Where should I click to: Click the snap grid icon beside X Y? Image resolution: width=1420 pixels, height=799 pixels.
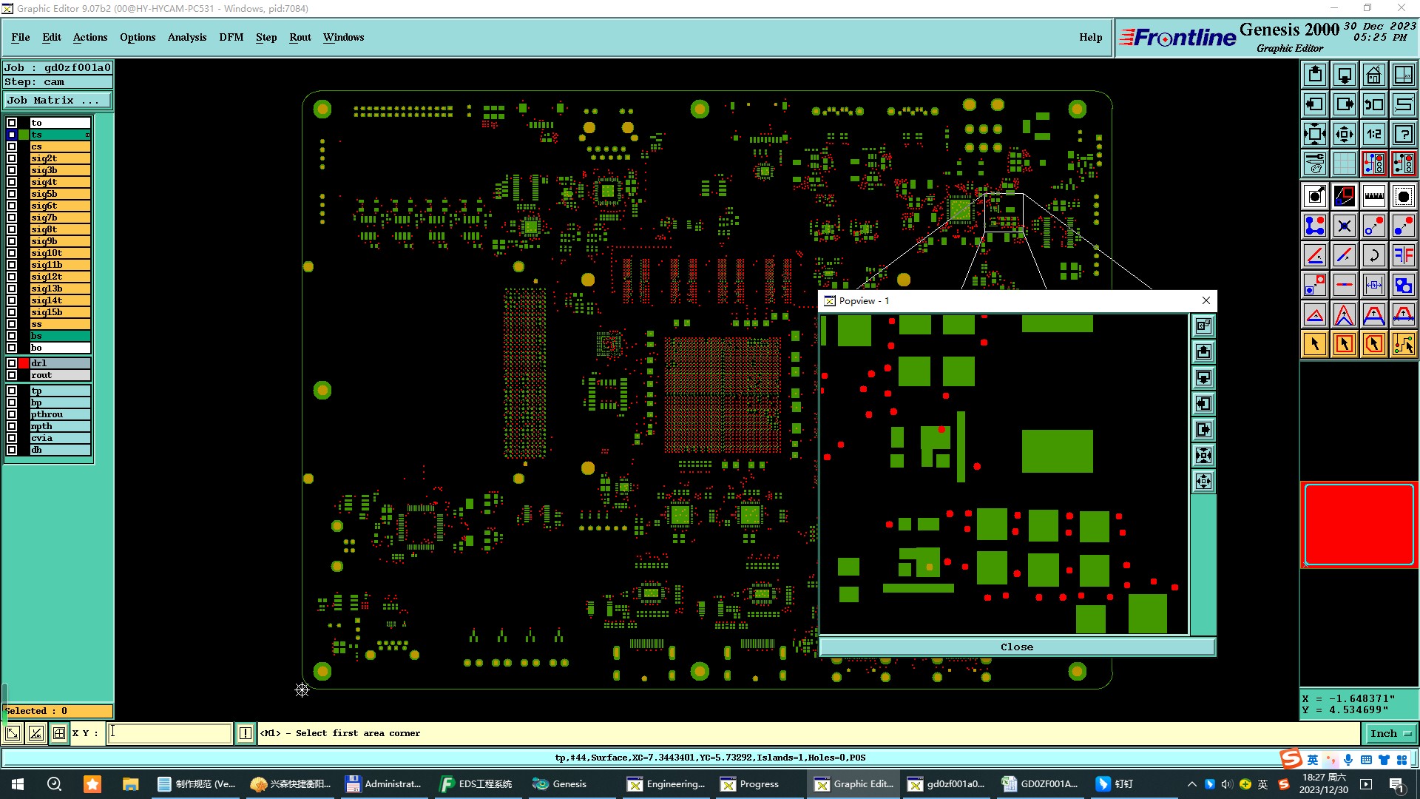[x=59, y=733]
